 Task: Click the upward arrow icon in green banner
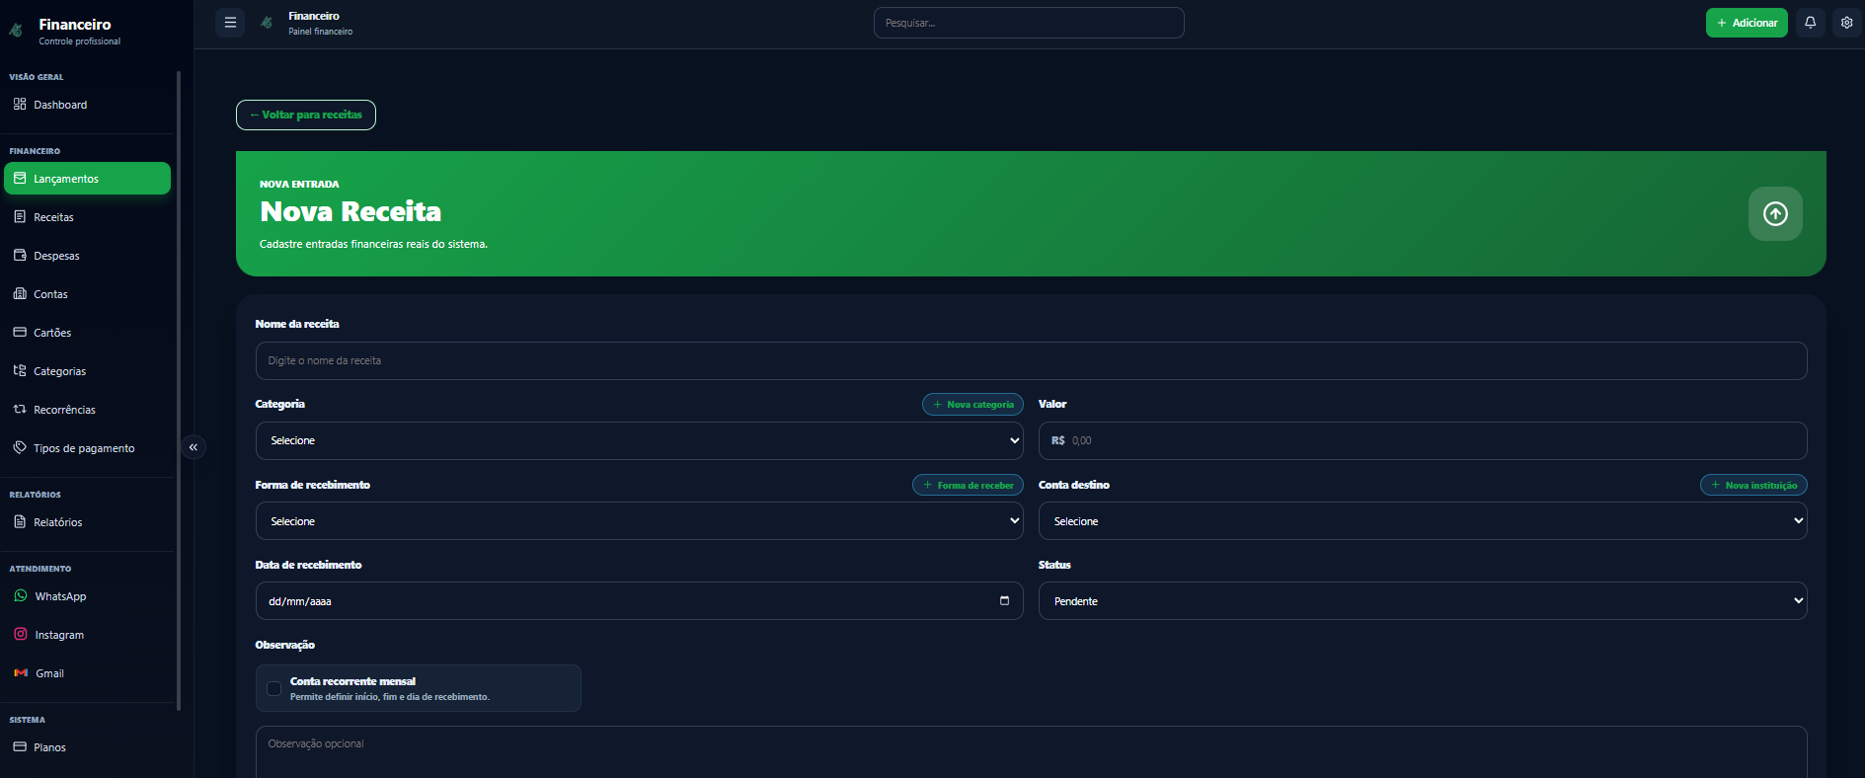1775,213
